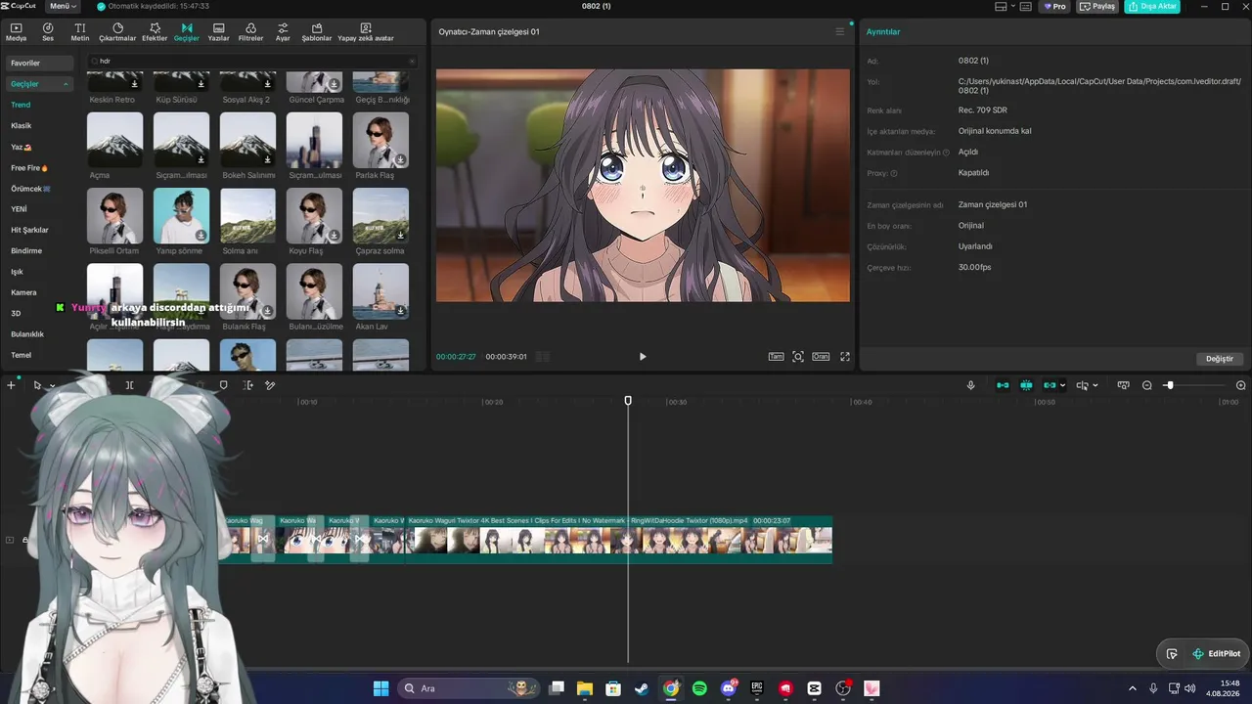Open Windows Start menu
The image size is (1252, 704).
[380, 688]
